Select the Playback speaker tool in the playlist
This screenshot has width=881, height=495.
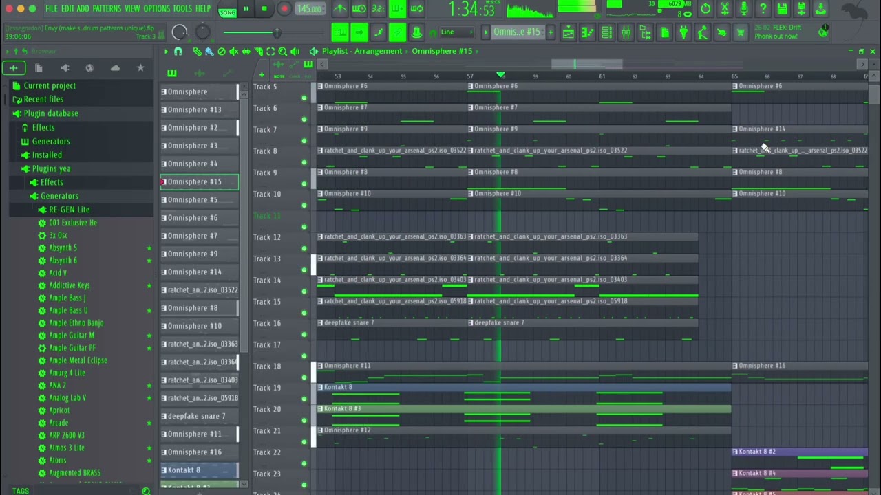[x=295, y=52]
